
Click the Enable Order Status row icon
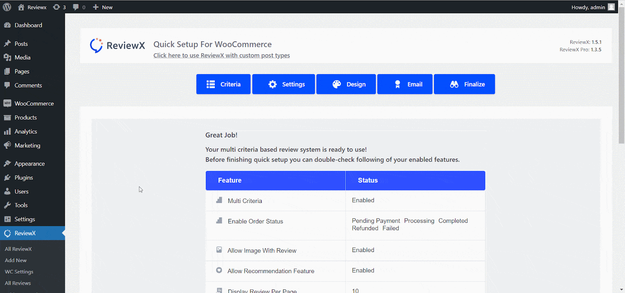219,221
